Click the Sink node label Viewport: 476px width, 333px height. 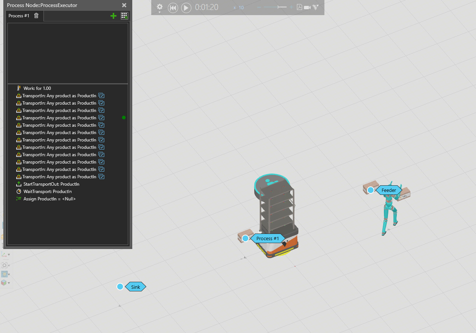[x=136, y=287]
